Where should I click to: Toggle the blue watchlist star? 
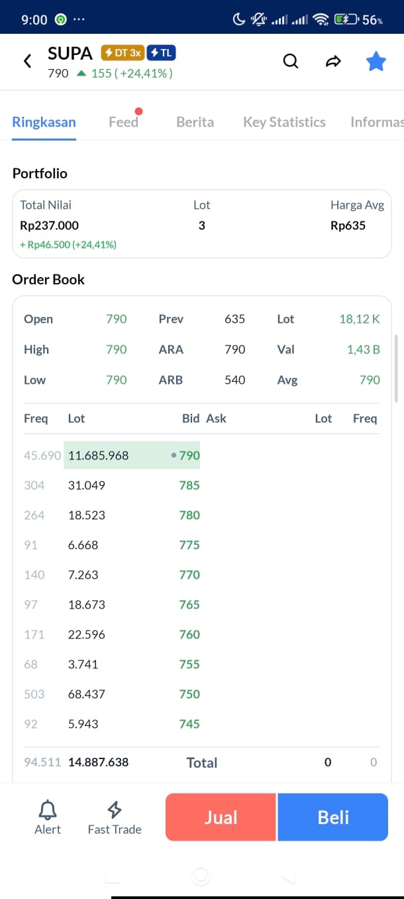(376, 62)
